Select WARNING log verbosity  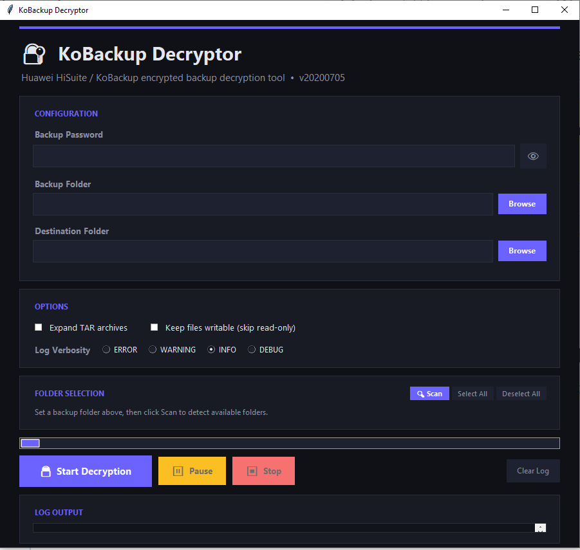153,349
